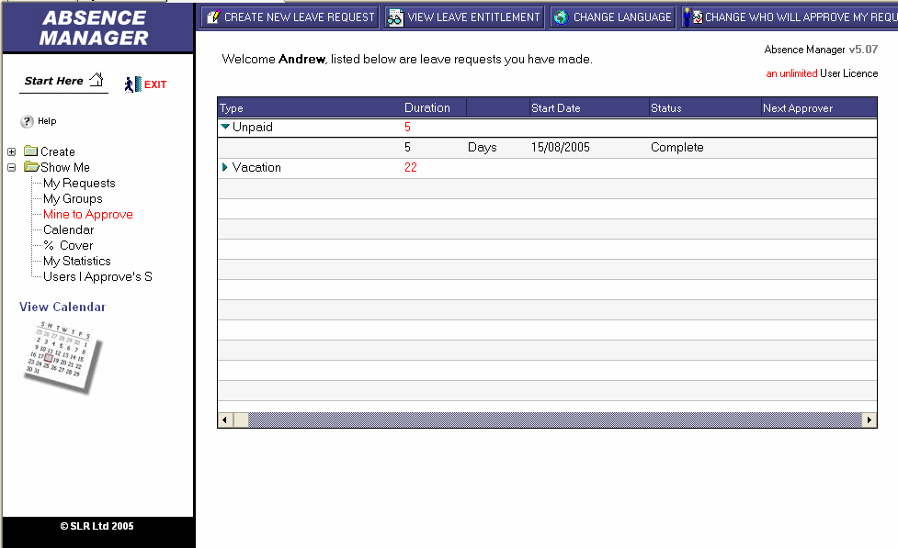The width and height of the screenshot is (898, 548).
Task: Select Mine to Approve in the tree
Action: [x=87, y=214]
